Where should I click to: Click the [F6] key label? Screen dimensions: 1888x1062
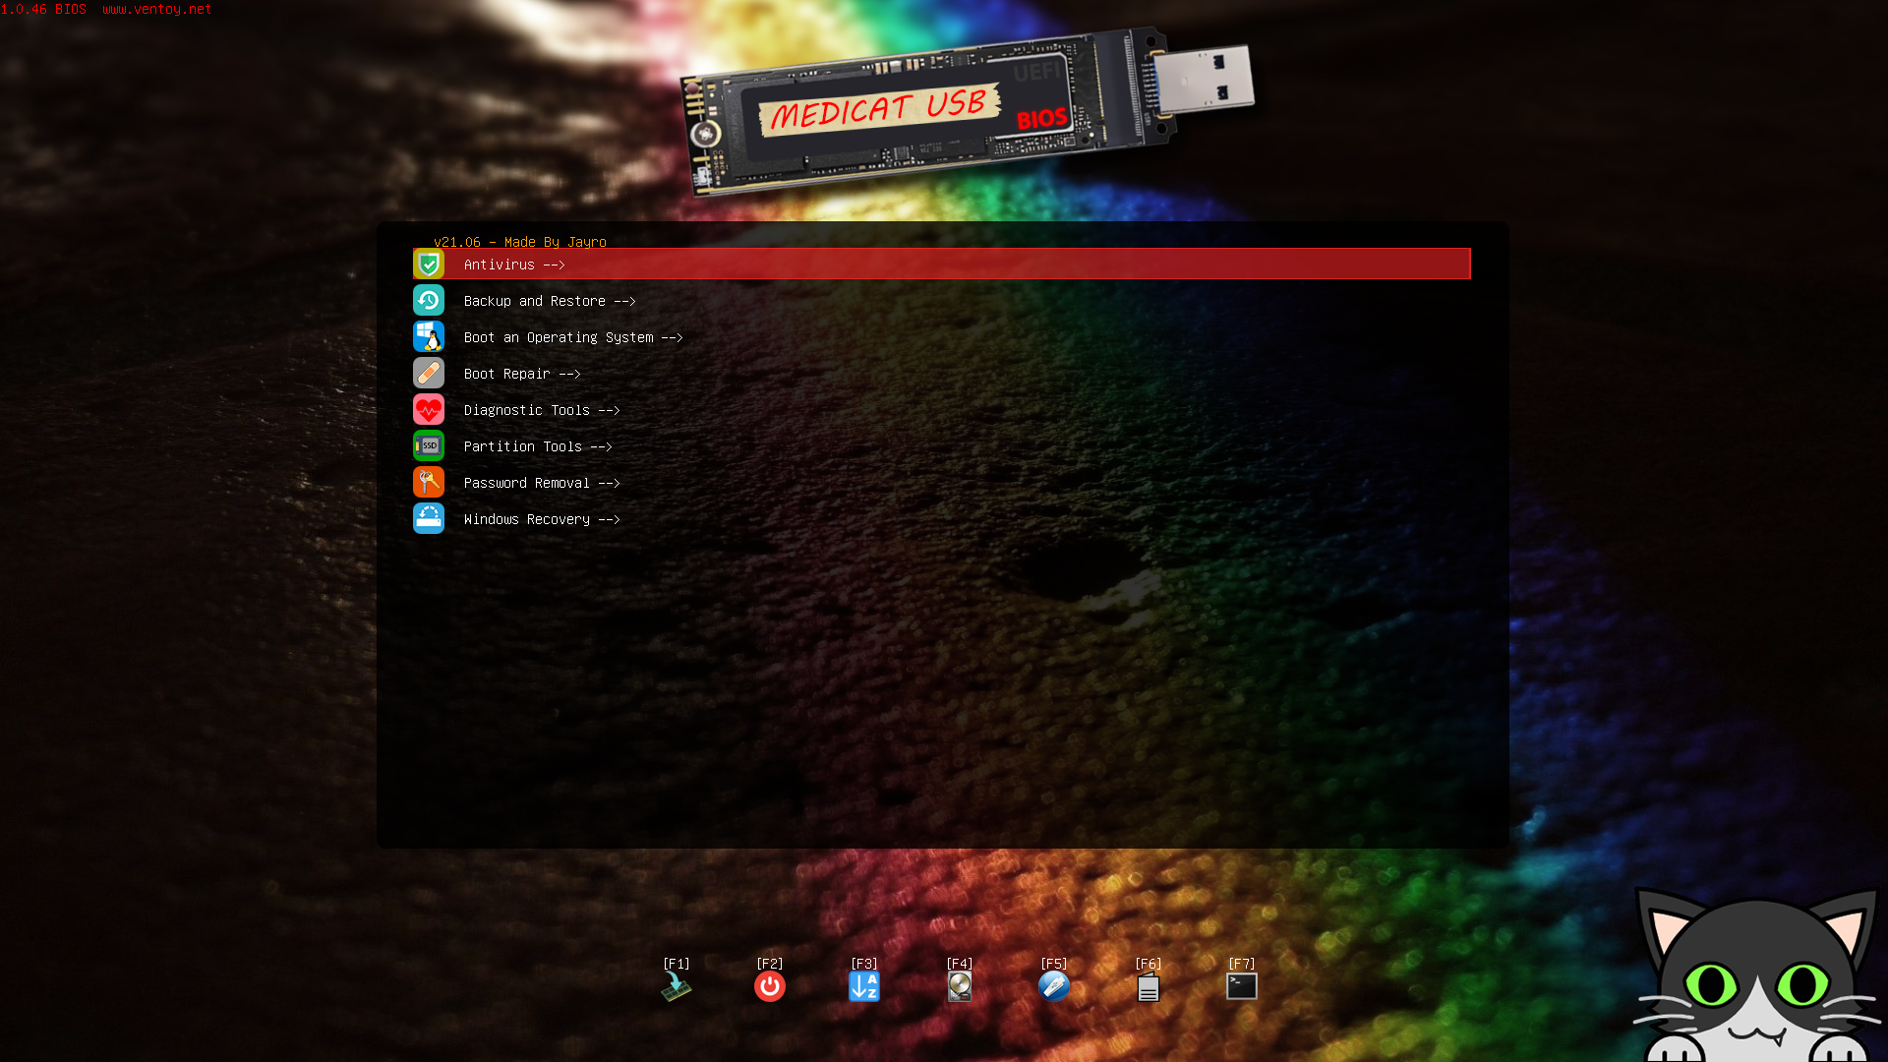[x=1149, y=964]
